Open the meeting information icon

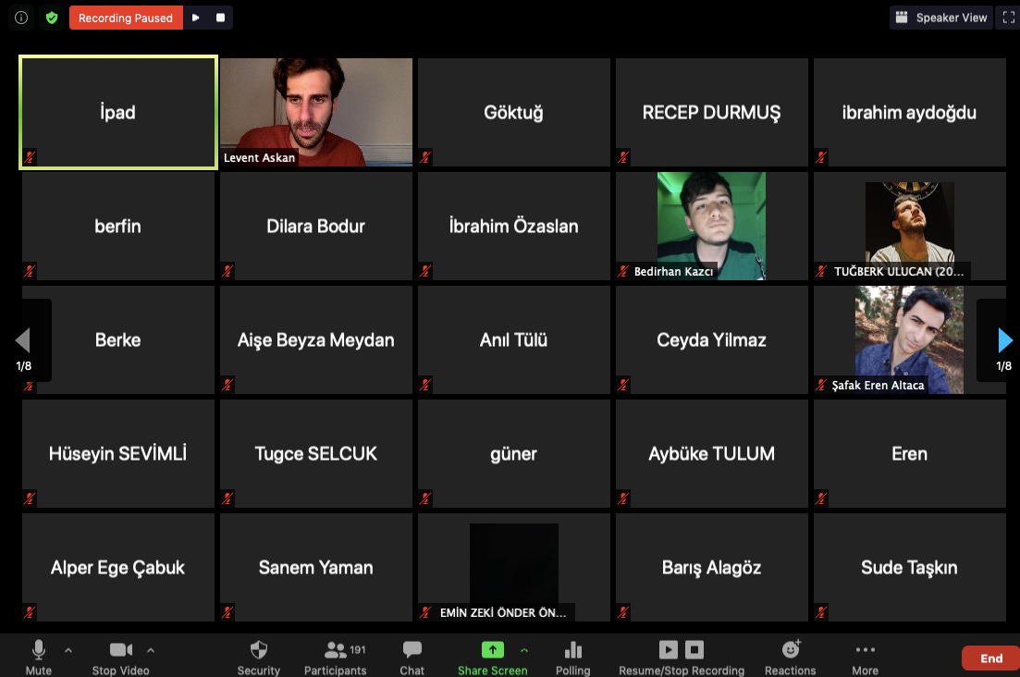(21, 18)
